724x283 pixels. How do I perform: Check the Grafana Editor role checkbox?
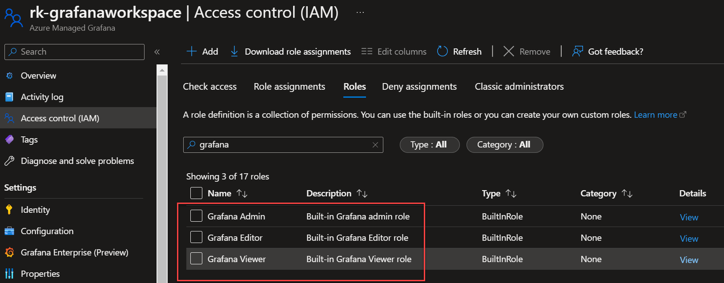(x=196, y=237)
